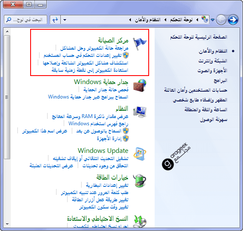Click تغيير وقت سكون الكمبيوتر link
The height and width of the screenshot is (231, 243).
pyautogui.click(x=104, y=207)
